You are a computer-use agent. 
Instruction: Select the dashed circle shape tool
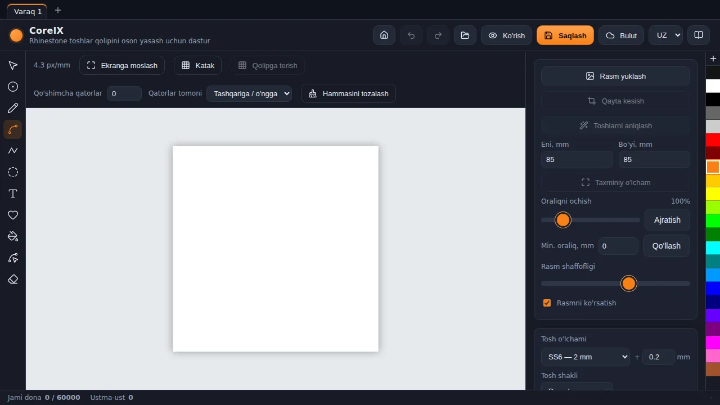click(13, 172)
